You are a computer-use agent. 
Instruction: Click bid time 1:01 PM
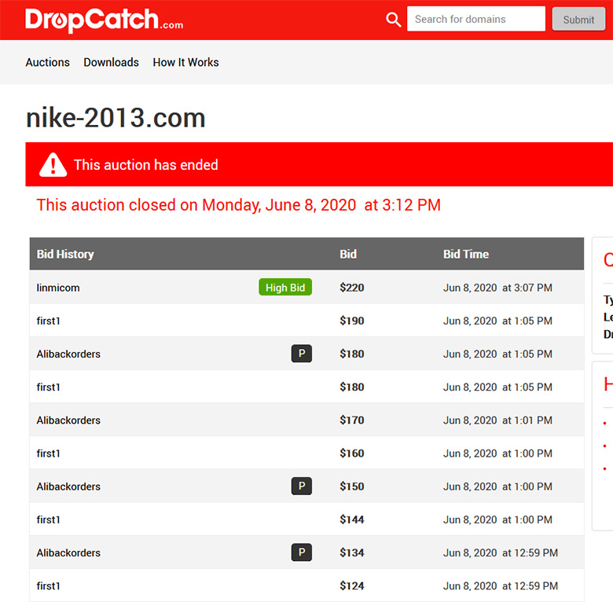click(x=497, y=420)
